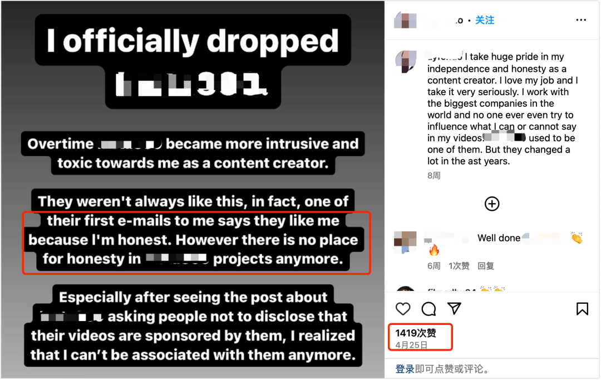Click the 8周 caption timestamp
601x380 pixels.
tap(433, 175)
